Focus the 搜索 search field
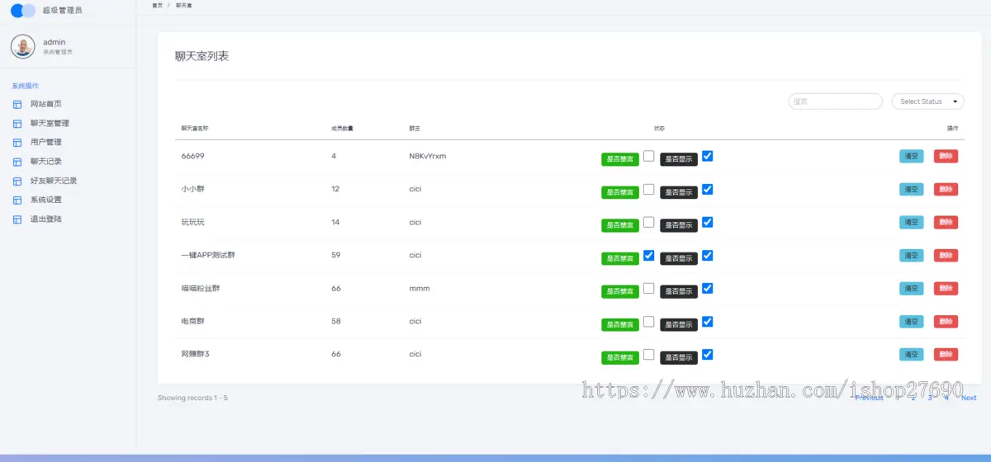 (835, 101)
